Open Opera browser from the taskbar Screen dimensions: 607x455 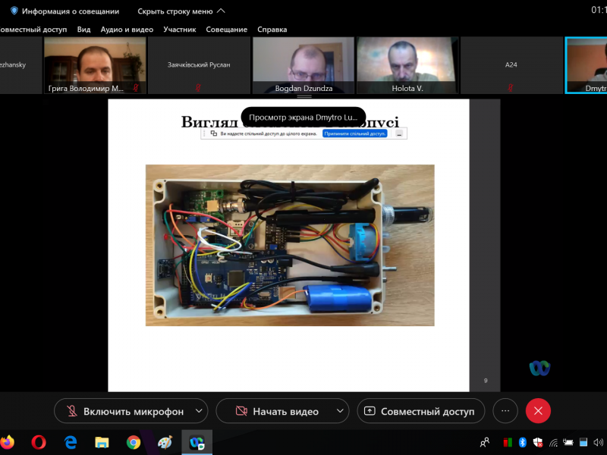click(x=39, y=442)
